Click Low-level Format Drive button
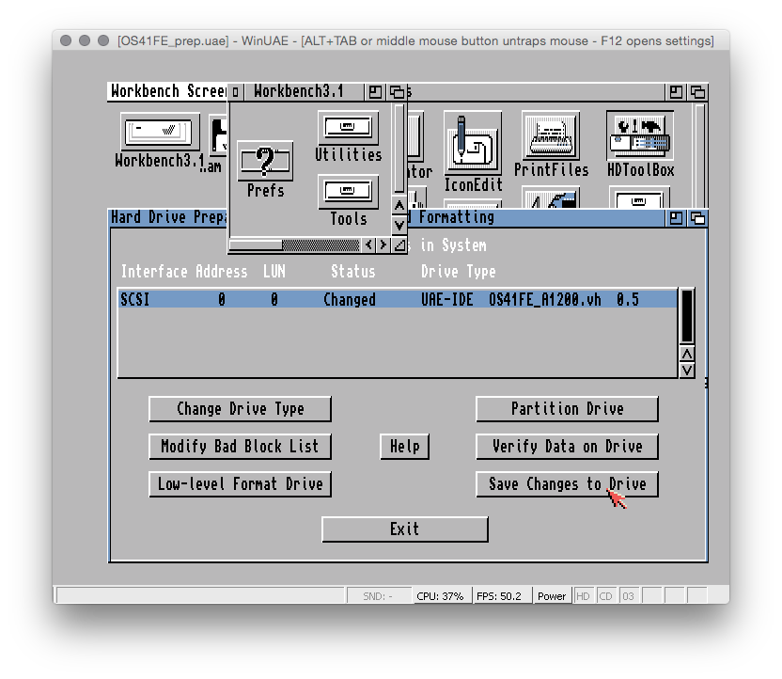The width and height of the screenshot is (782, 679). [x=240, y=484]
